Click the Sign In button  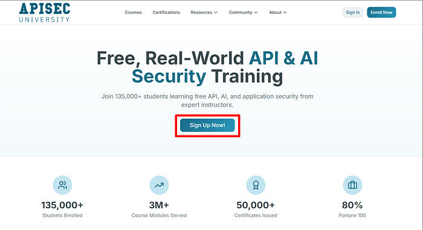[353, 13]
